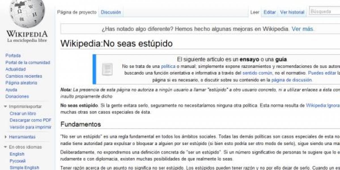Follow the Ver más link in banner

303,29
